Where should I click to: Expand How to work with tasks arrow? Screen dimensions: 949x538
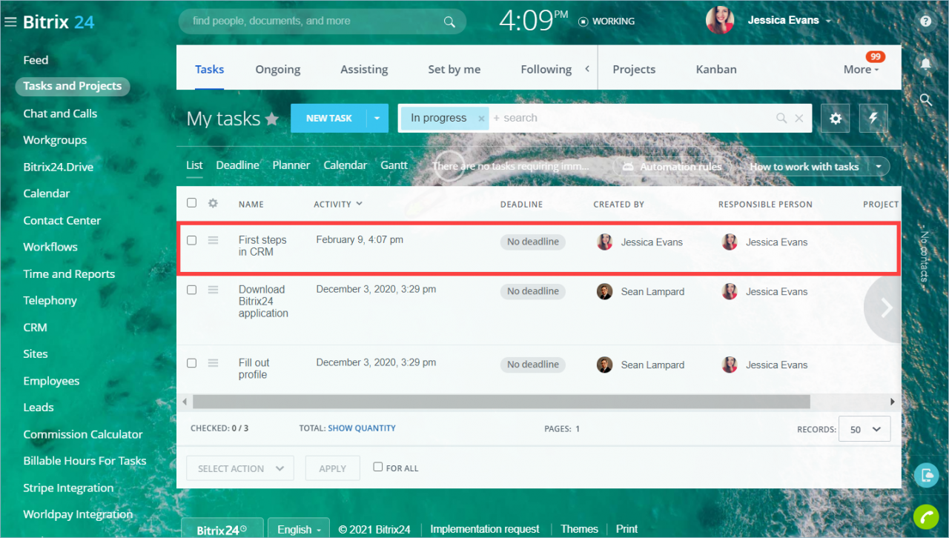pyautogui.click(x=879, y=167)
